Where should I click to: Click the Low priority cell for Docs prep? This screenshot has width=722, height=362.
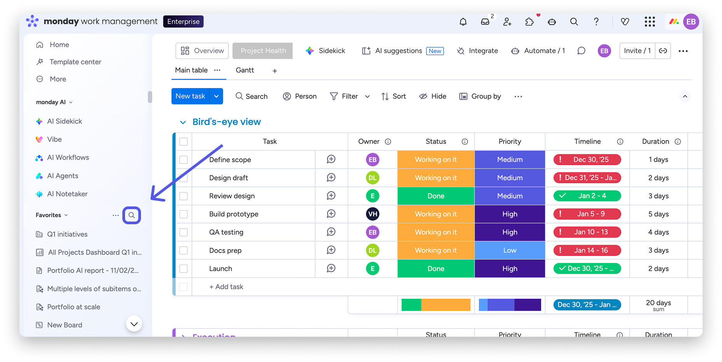click(510, 250)
